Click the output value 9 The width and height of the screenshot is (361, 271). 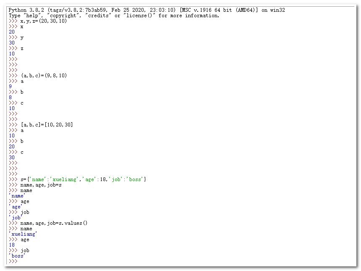(10, 87)
